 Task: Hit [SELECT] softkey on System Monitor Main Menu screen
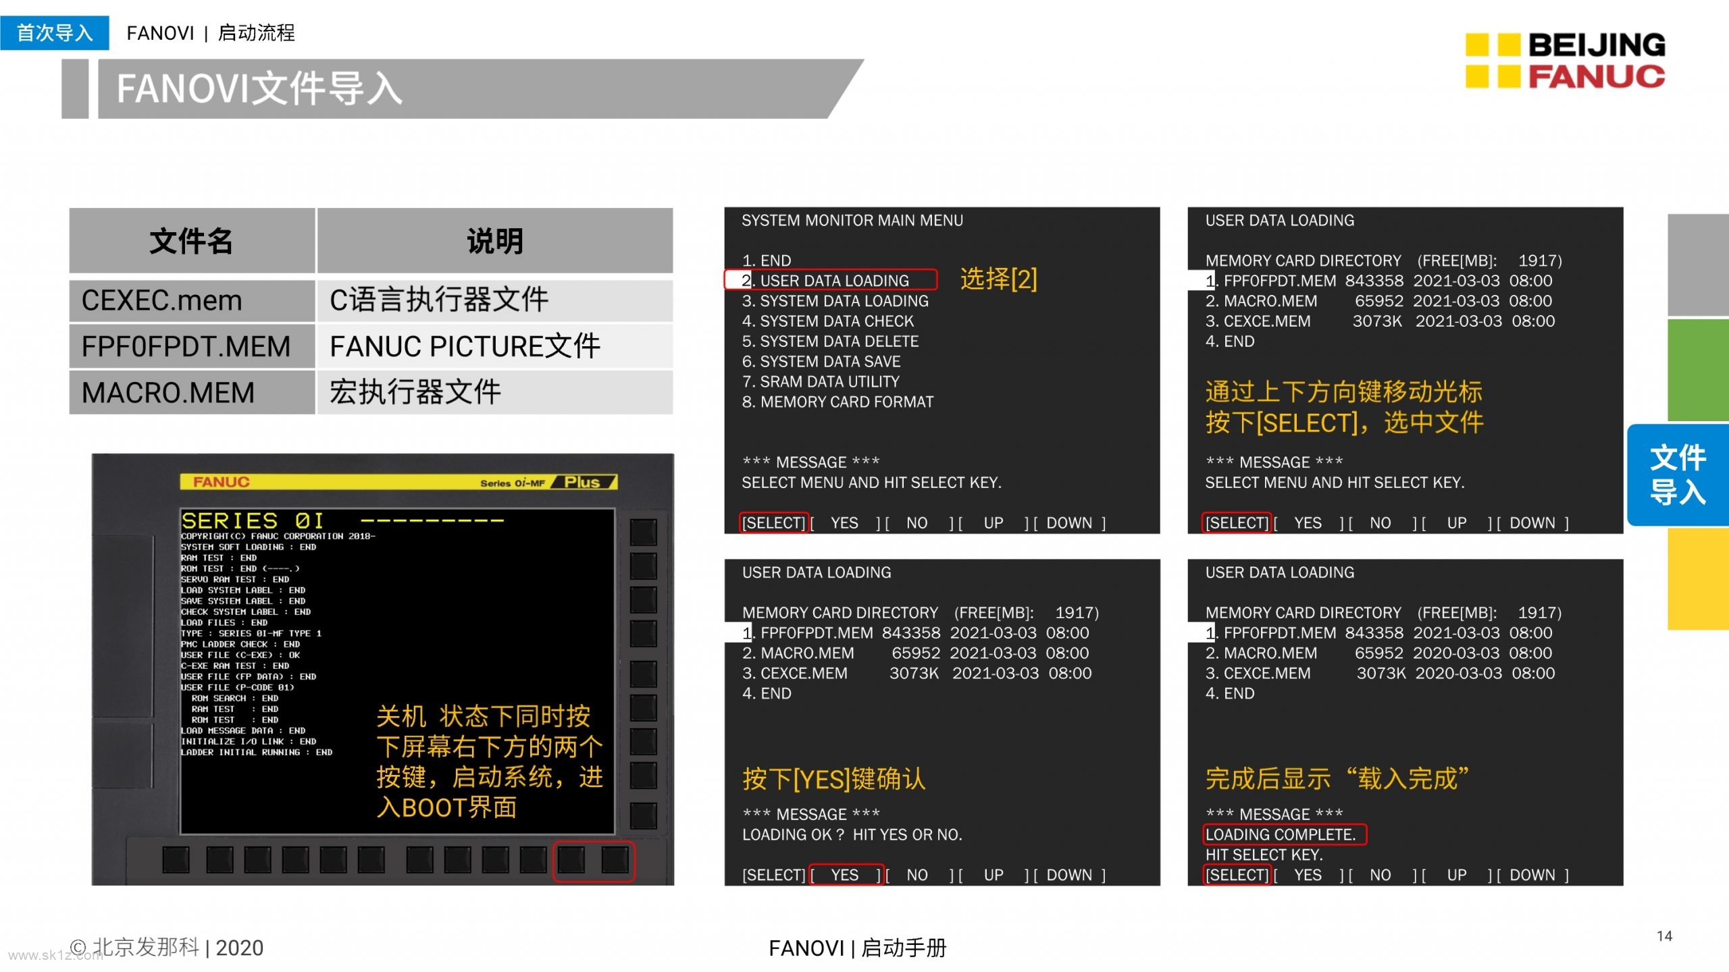coord(774,523)
